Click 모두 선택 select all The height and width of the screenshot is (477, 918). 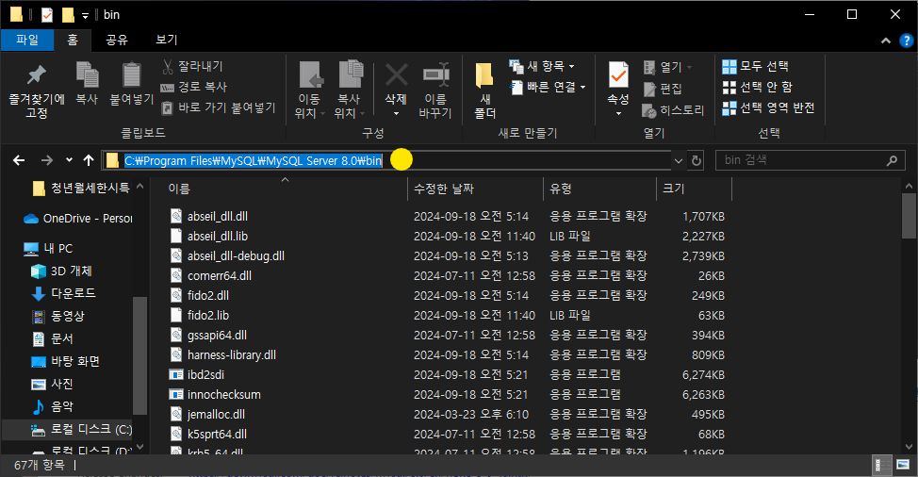coord(755,66)
